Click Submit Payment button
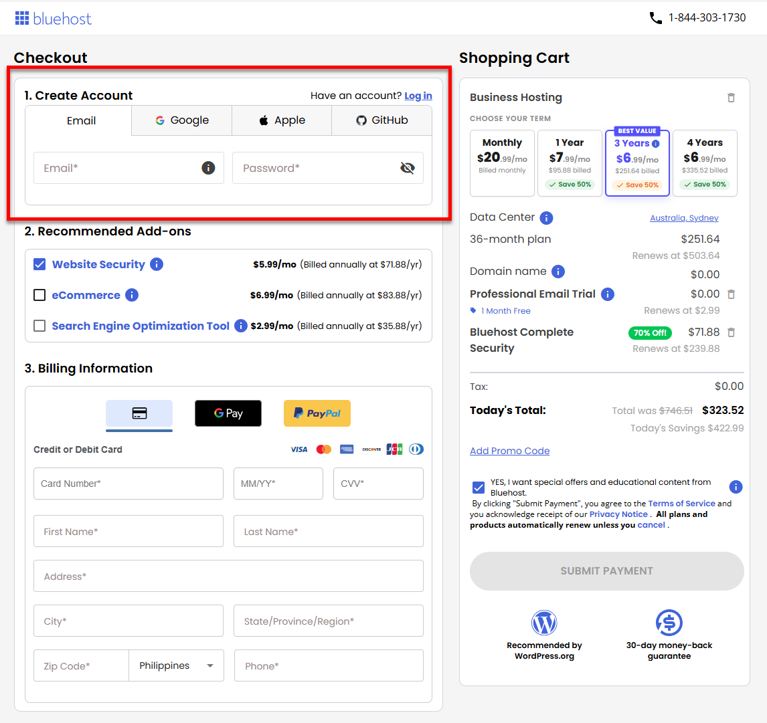 click(x=606, y=571)
